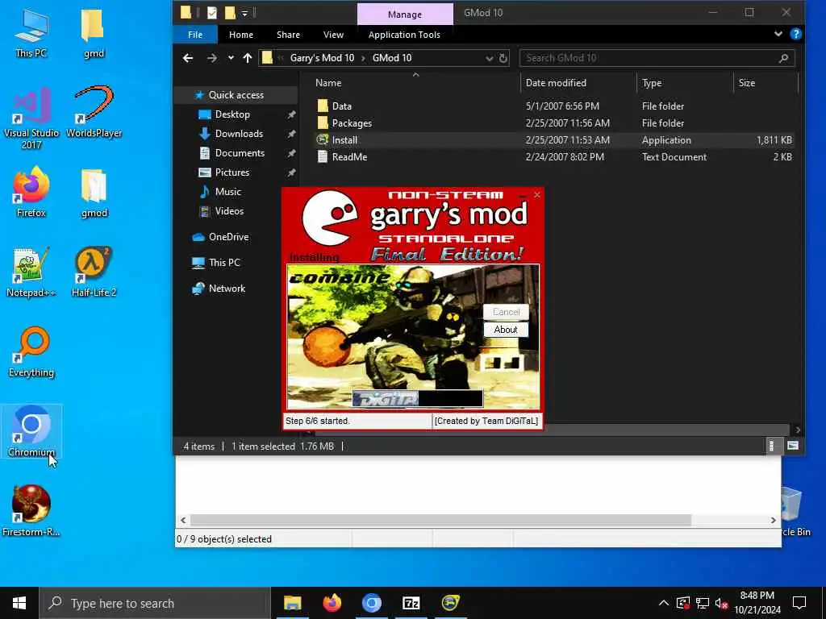Open Downloads in the navigation pane

239,134
